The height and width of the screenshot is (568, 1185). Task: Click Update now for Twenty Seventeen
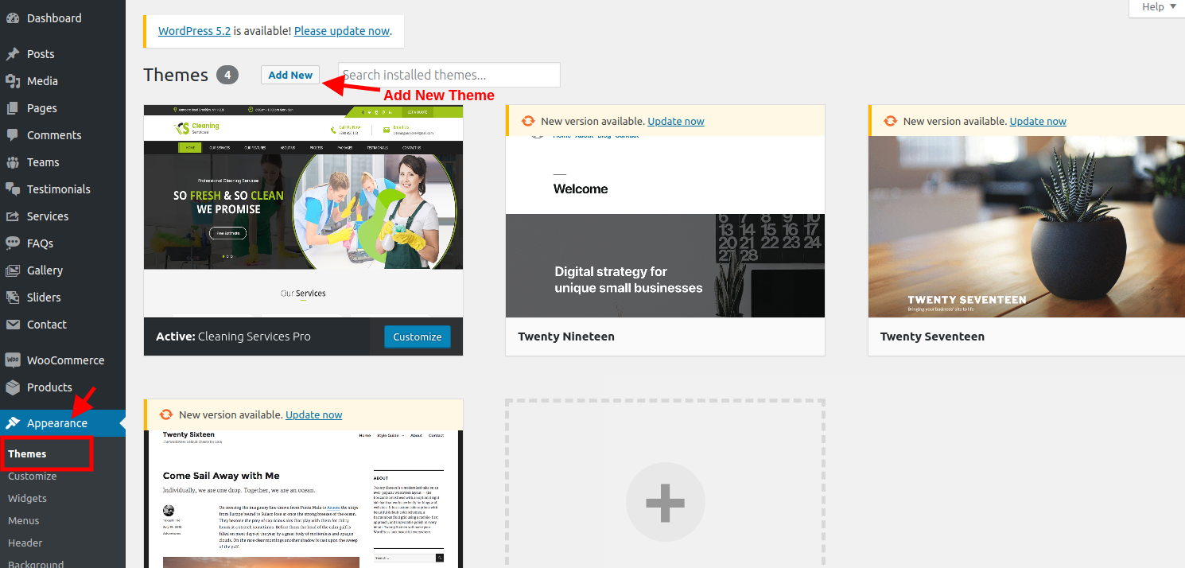1038,121
